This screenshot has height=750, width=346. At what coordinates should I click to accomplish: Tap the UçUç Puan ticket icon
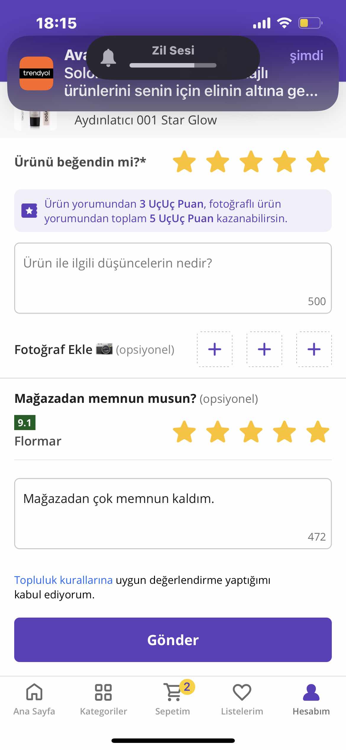tap(29, 211)
